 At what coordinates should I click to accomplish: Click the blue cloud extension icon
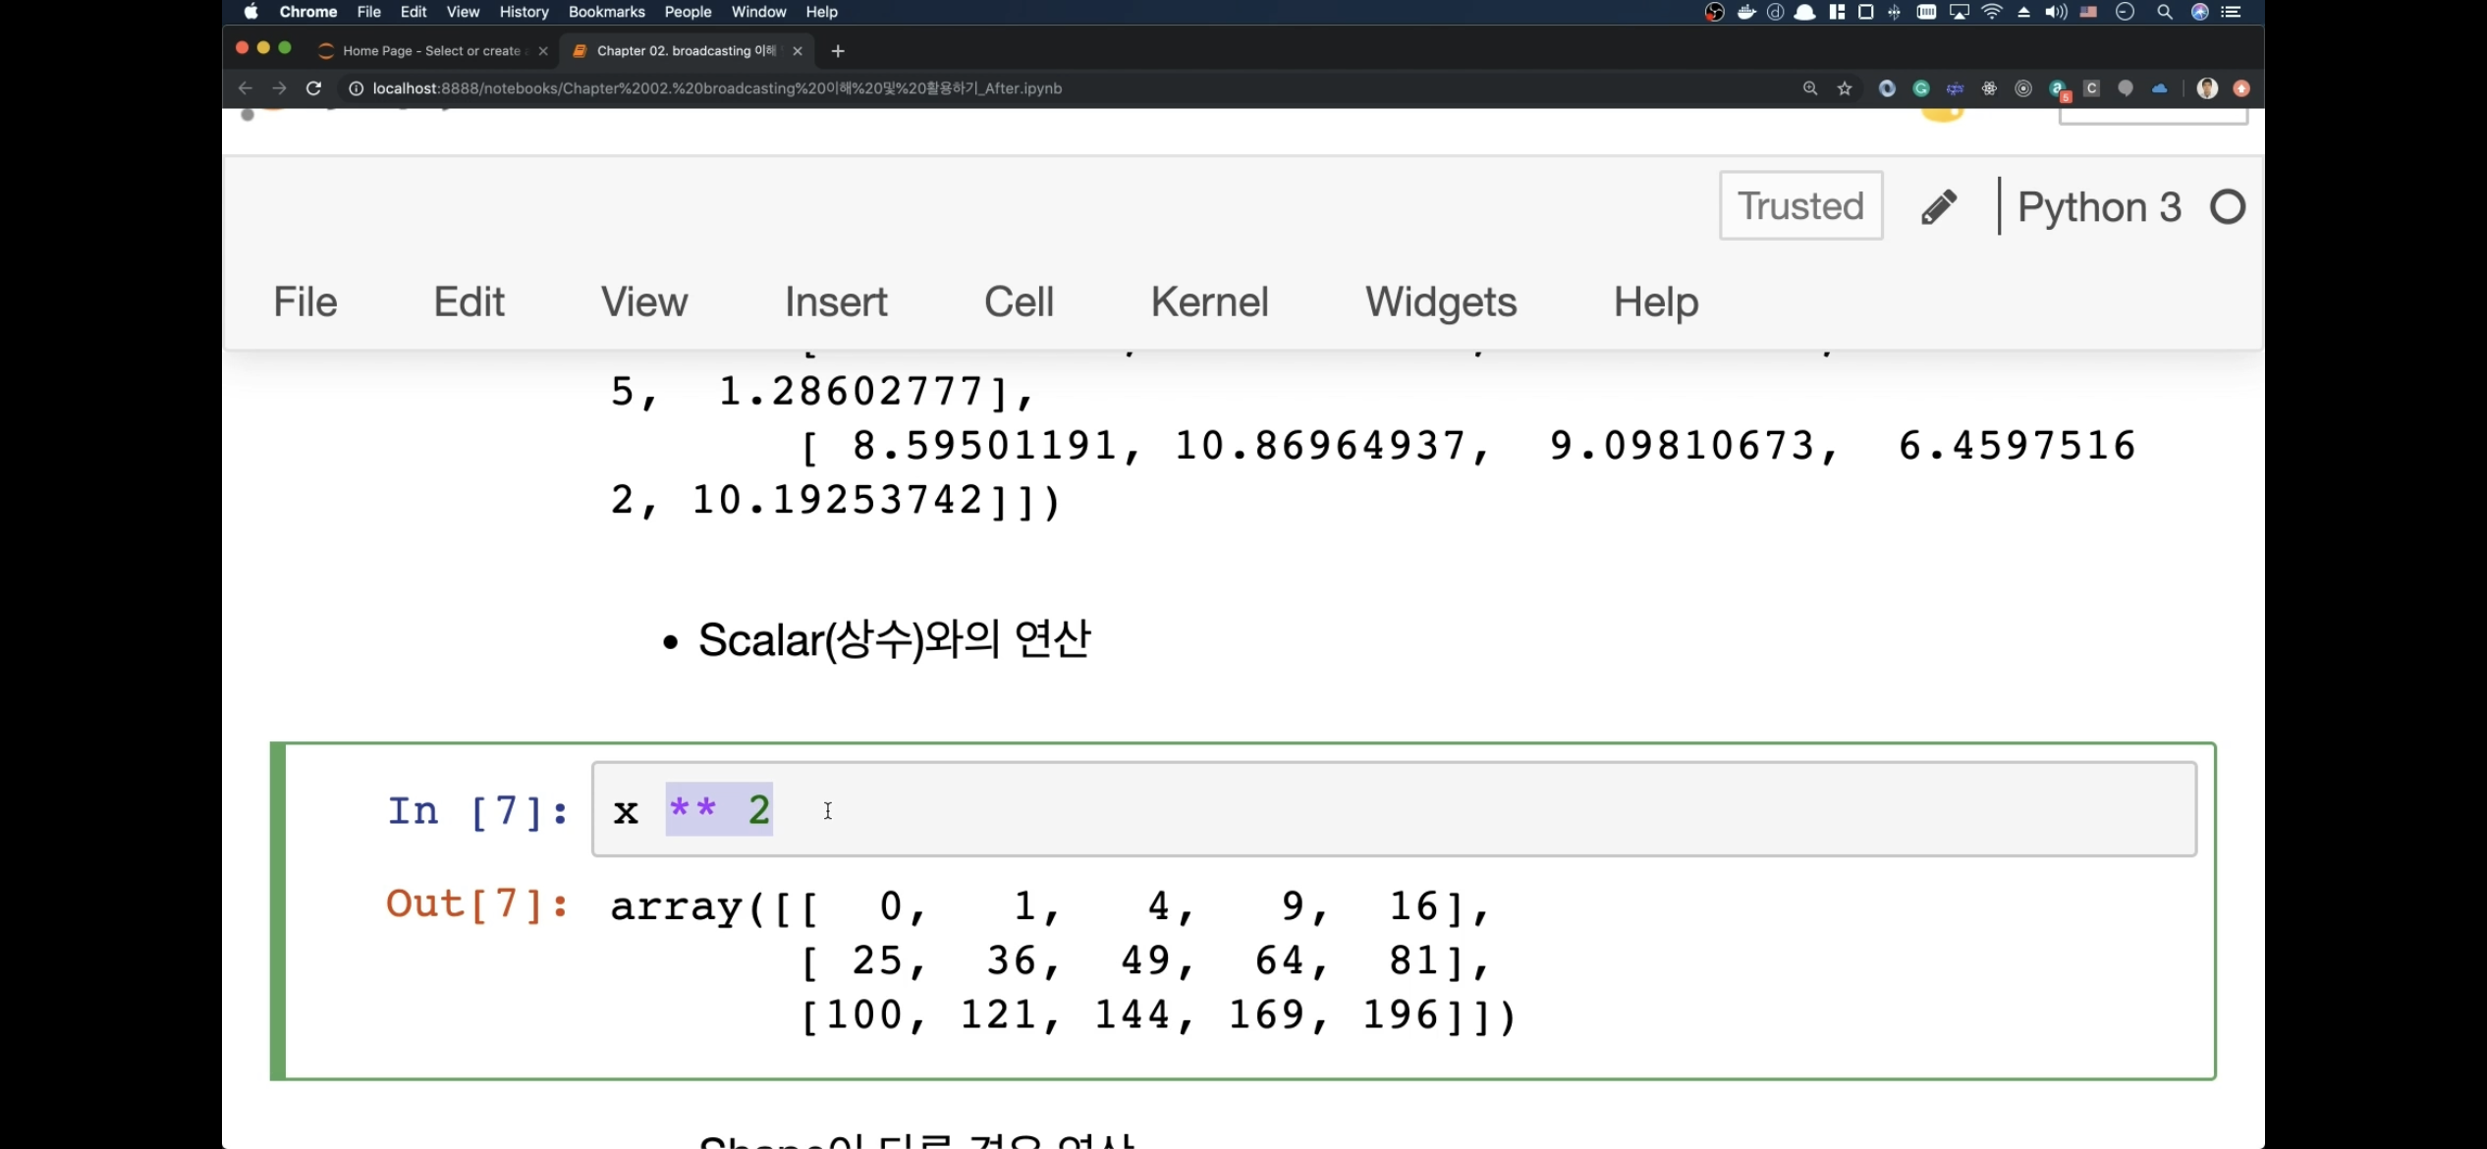(2159, 88)
